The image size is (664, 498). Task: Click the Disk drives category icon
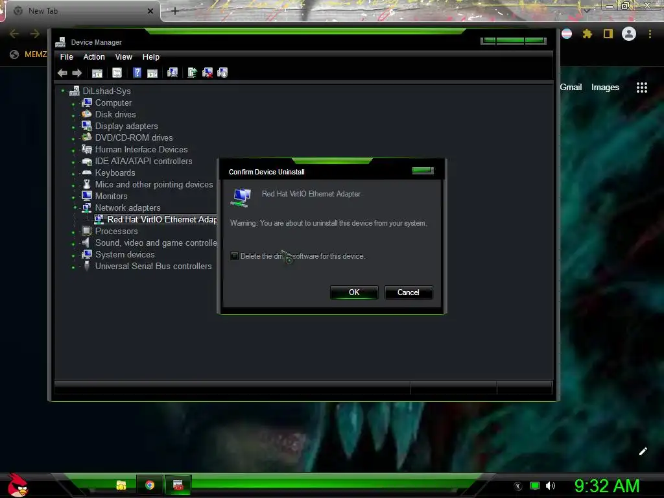[87, 114]
